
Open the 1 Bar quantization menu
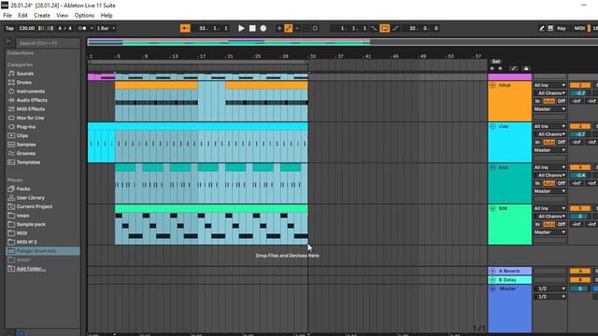point(106,28)
